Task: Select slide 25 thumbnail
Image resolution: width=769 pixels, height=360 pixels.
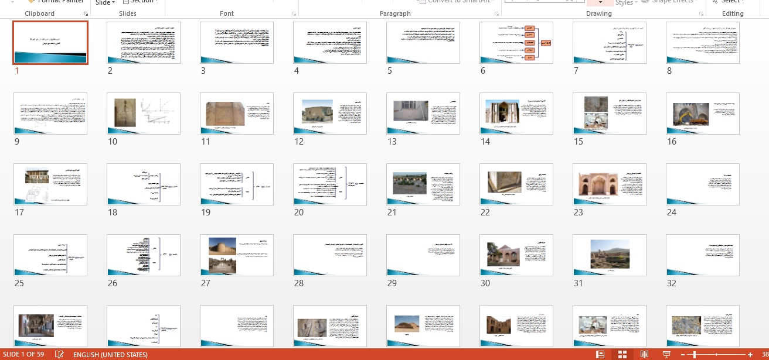Action: (50, 255)
